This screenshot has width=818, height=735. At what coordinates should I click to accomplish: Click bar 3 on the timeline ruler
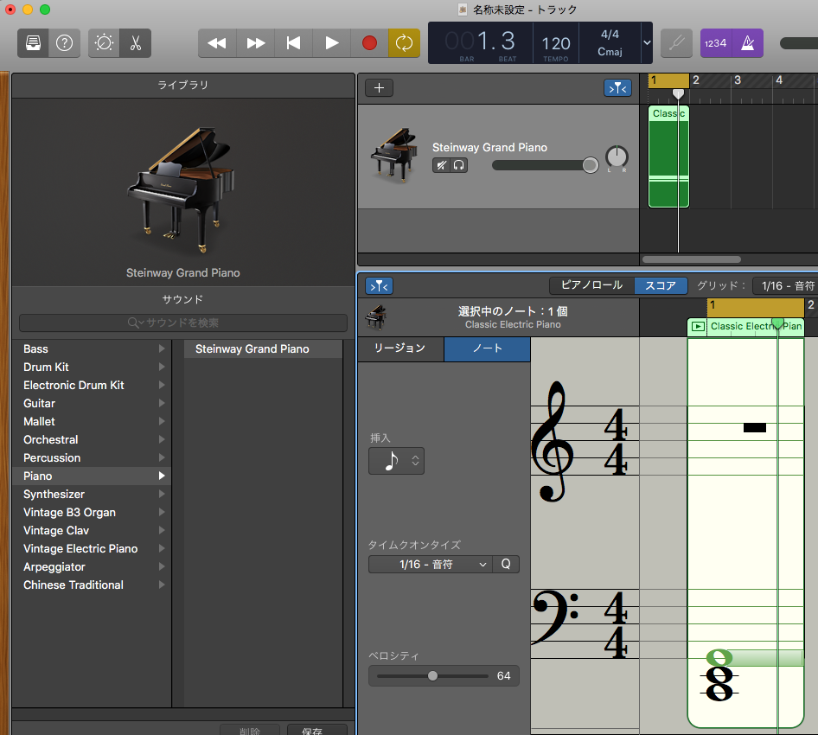coord(738,80)
